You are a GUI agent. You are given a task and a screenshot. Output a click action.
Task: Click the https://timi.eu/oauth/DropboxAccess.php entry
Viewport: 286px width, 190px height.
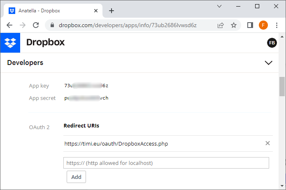[116, 144]
